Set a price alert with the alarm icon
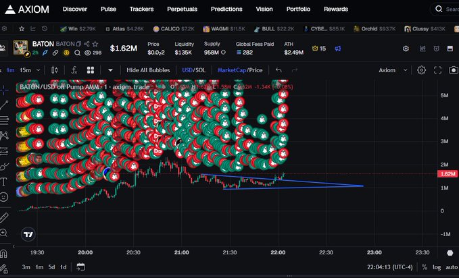 [436, 49]
